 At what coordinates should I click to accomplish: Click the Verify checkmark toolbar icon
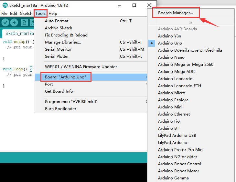(5, 23)
